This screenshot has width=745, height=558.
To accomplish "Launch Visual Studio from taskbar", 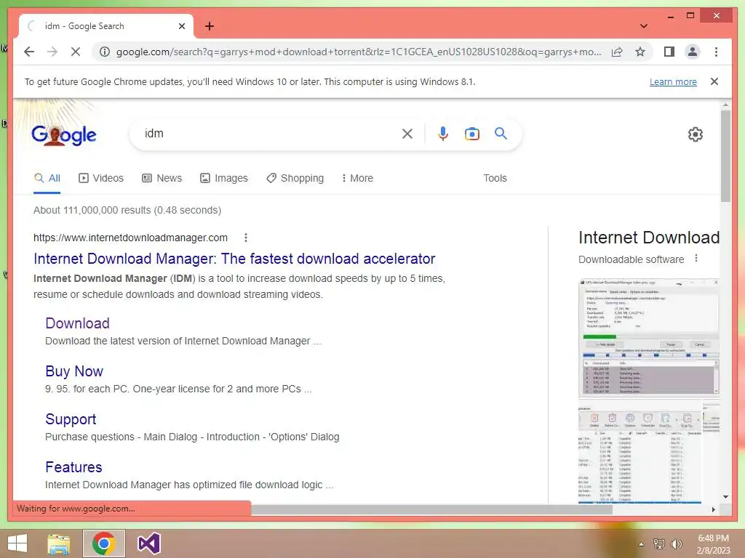I will click(x=148, y=543).
